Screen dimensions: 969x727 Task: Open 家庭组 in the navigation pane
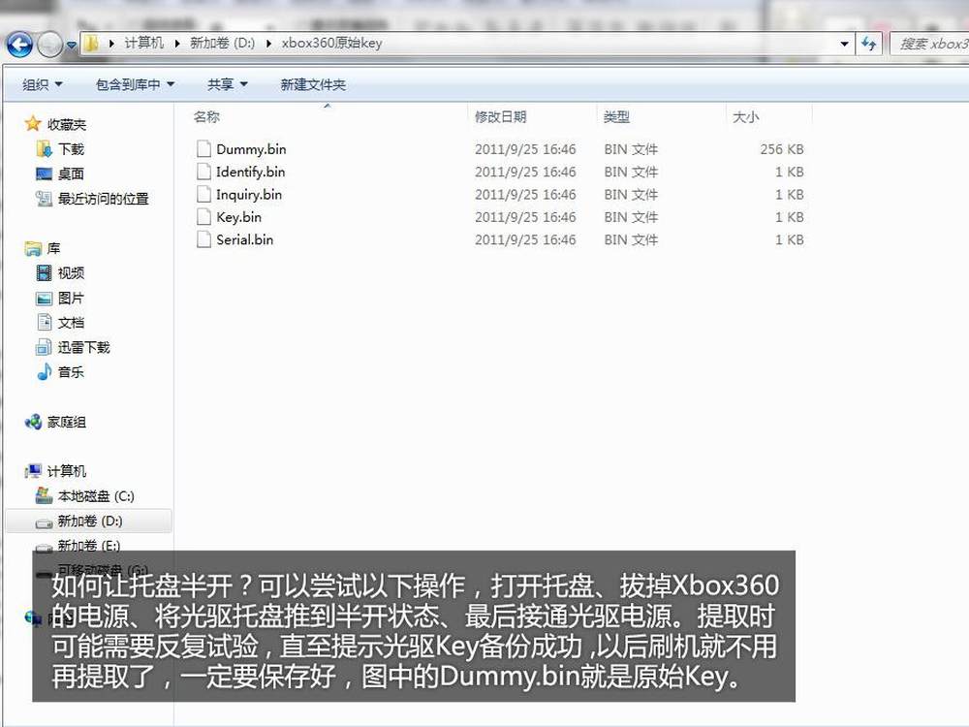[55, 423]
